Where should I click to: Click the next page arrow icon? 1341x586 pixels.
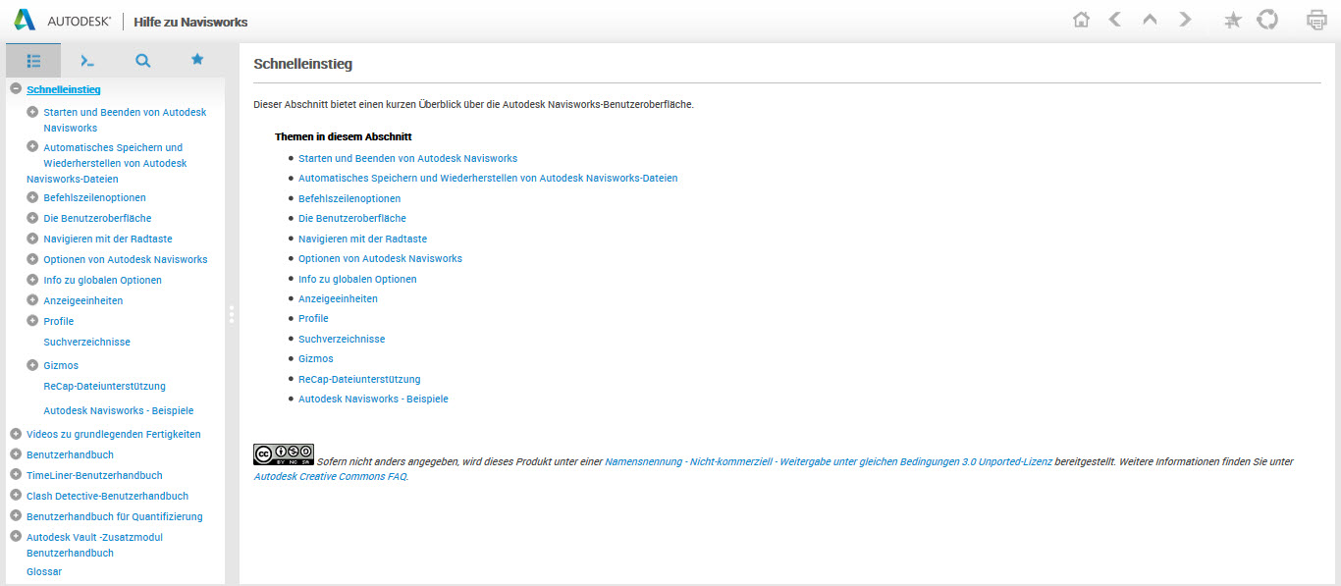point(1185,20)
